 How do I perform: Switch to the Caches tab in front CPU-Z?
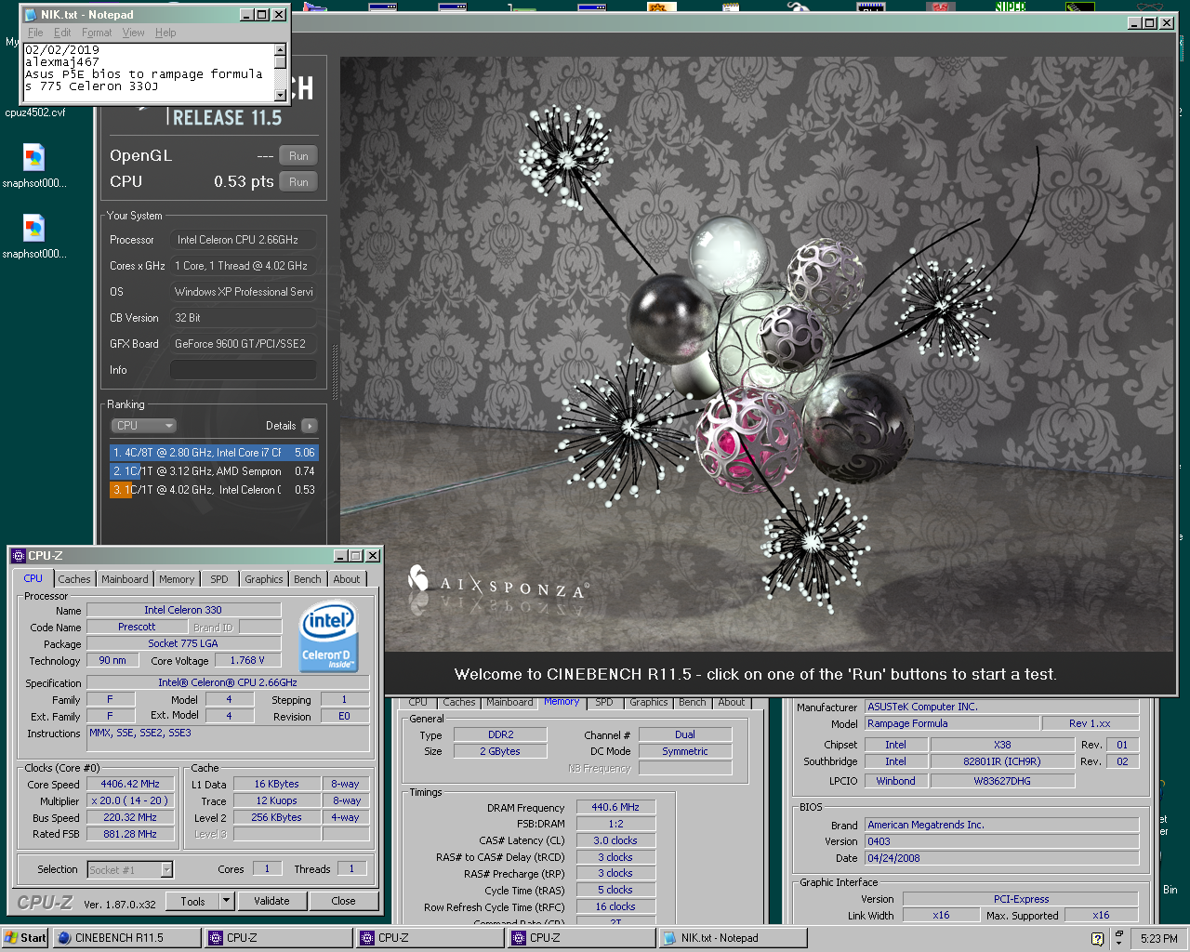[74, 579]
